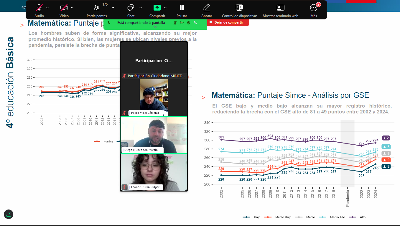The height and width of the screenshot is (226, 400).
Task: Expand the chevron under the sharing status text
Action: [155, 27]
